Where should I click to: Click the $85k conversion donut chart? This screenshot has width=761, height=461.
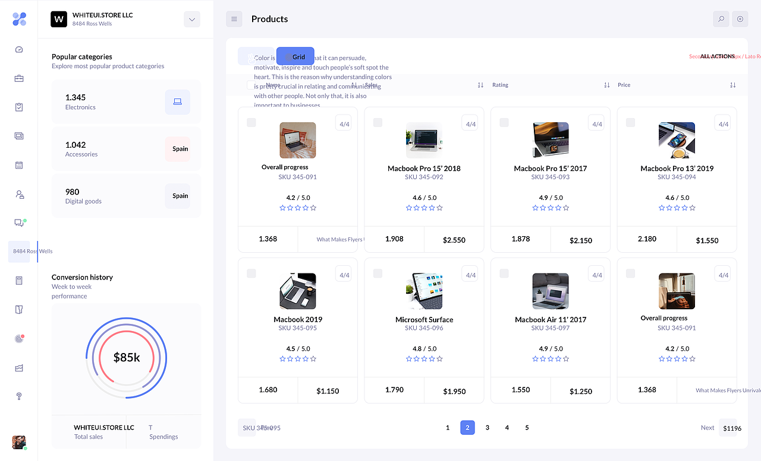tap(127, 358)
